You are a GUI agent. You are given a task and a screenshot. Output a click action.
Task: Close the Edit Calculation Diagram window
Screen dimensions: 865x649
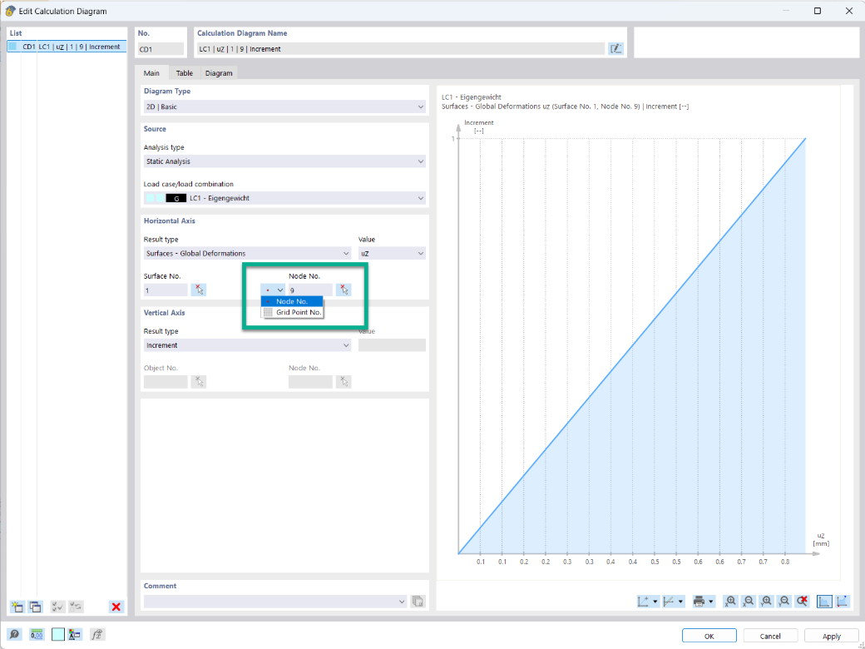[x=849, y=11]
